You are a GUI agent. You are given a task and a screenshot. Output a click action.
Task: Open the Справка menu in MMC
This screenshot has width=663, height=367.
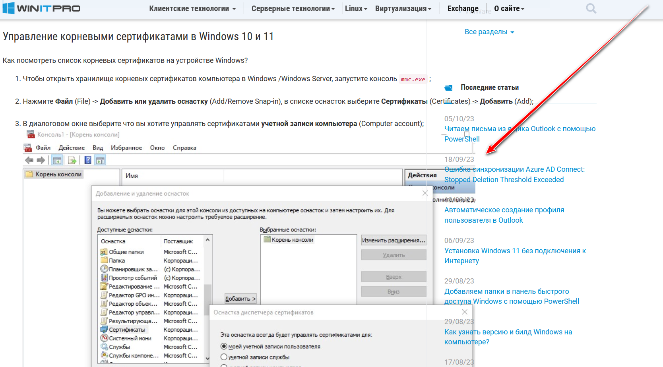point(184,148)
